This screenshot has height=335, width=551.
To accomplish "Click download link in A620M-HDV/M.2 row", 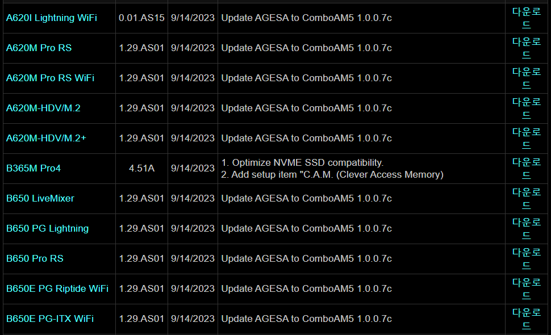I will click(526, 108).
